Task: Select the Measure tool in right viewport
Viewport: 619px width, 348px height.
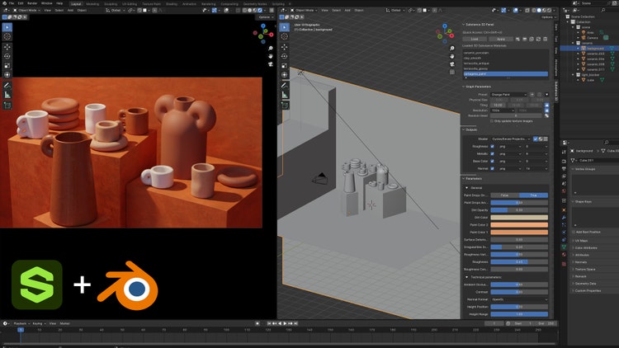Action: pos(284,95)
